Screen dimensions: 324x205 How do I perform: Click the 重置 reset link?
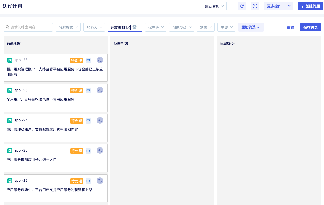point(290,27)
